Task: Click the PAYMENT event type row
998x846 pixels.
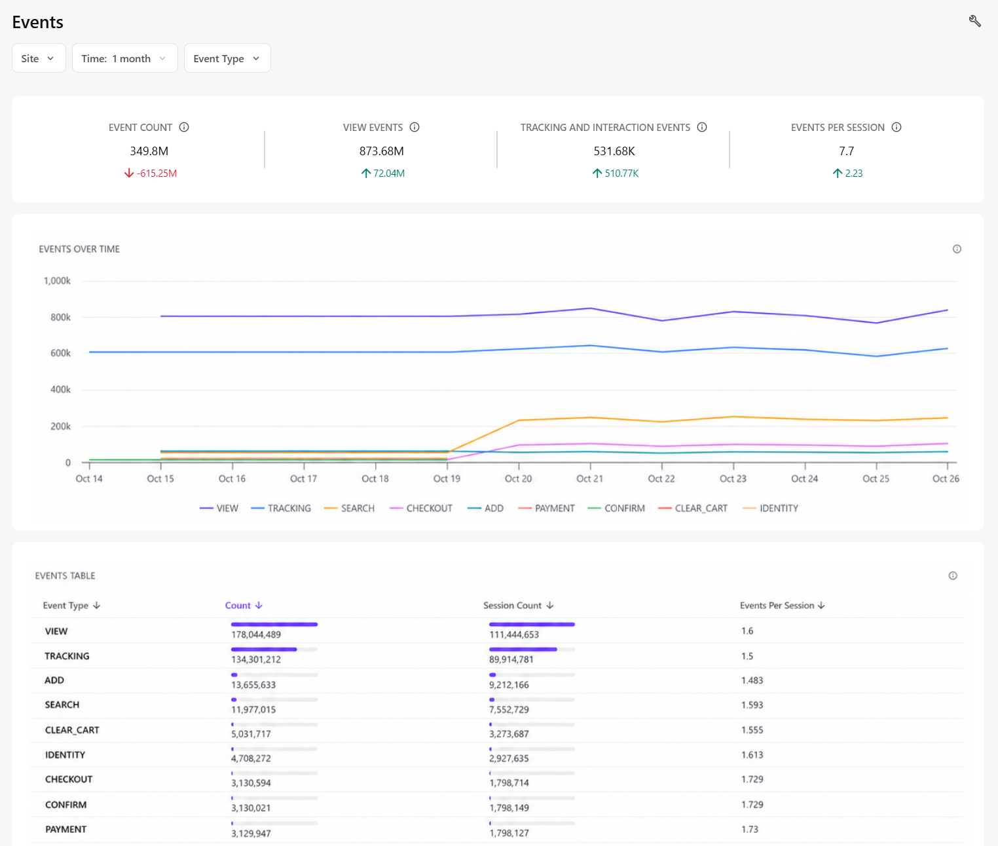Action: (x=497, y=830)
